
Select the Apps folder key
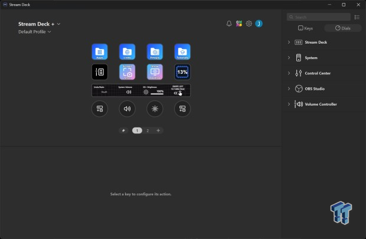click(100, 51)
